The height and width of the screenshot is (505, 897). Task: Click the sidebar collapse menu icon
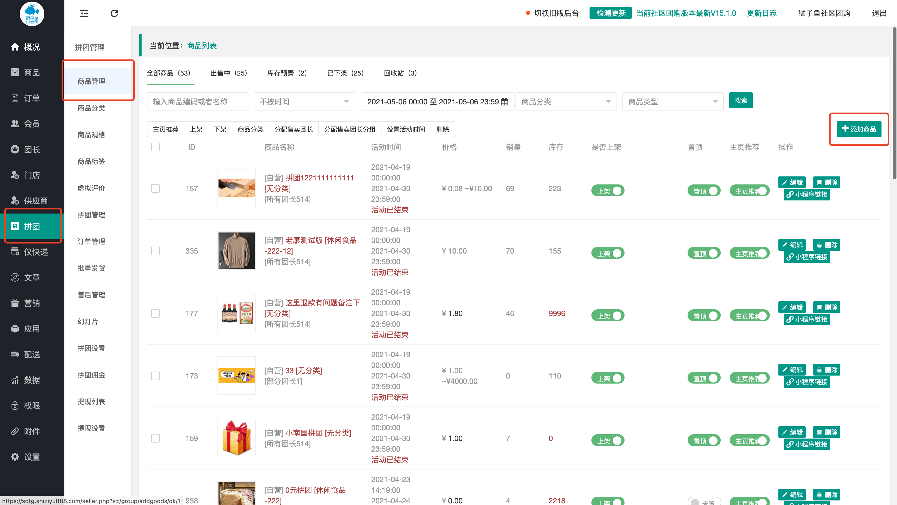coord(84,13)
